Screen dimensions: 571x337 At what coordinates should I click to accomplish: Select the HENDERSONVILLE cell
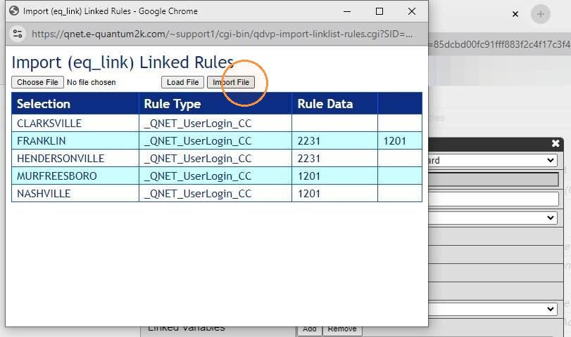click(x=75, y=159)
